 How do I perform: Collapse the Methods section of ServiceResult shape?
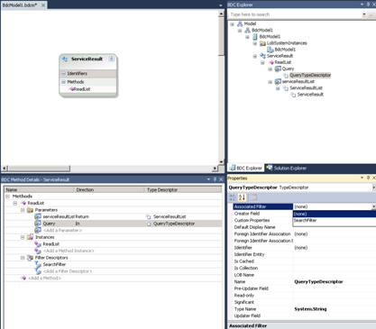(63, 82)
